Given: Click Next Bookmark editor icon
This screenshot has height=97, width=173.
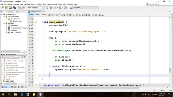Looking at the screenshot, I should pos(80,15).
